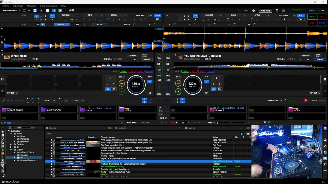Image resolution: width=328 pixels, height=184 pixels.
Task: Hit the CUE button on deck 2
Action: (x=178, y=83)
